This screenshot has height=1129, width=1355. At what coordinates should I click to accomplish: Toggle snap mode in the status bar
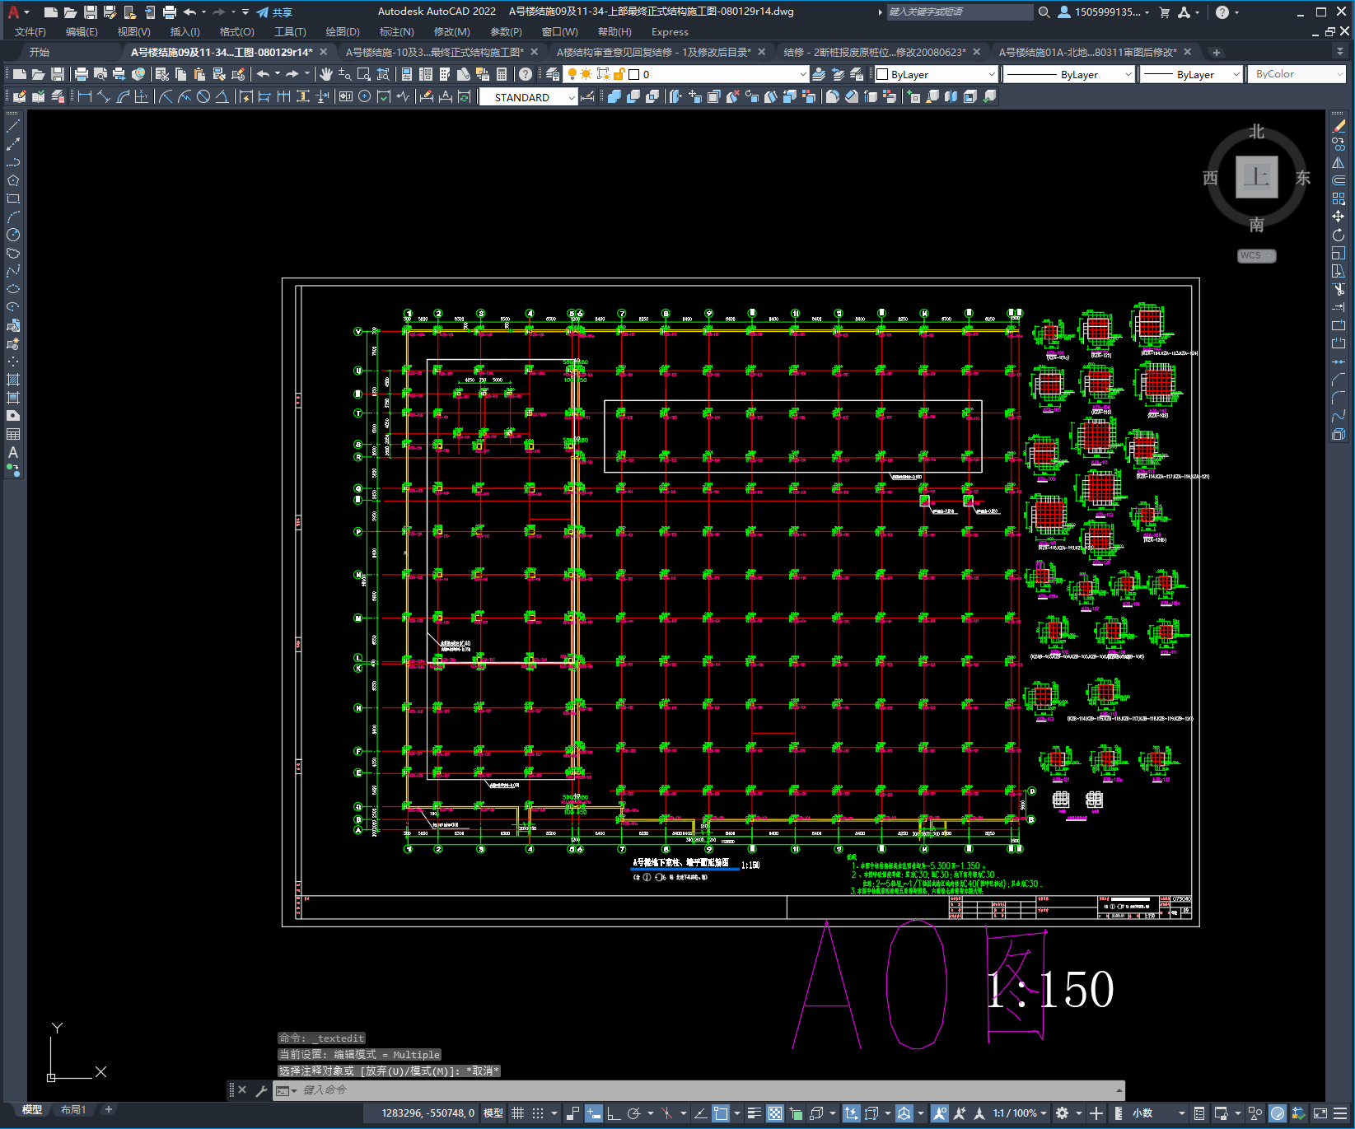point(538,1113)
